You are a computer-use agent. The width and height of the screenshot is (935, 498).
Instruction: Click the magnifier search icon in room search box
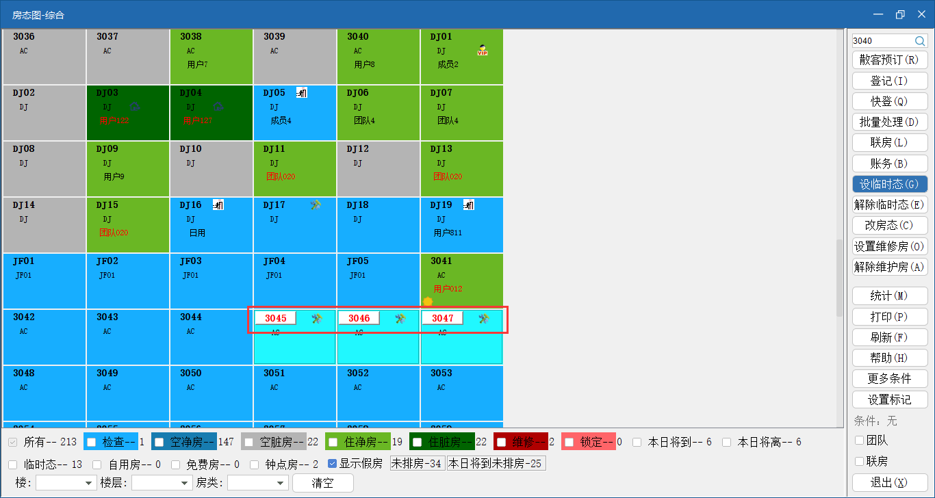(920, 41)
